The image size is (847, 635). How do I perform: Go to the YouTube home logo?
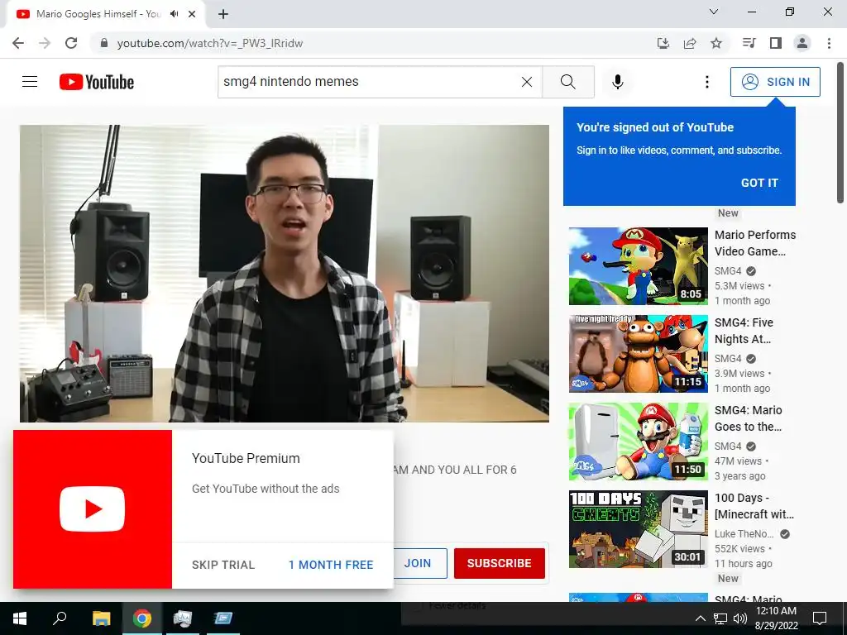[97, 82]
